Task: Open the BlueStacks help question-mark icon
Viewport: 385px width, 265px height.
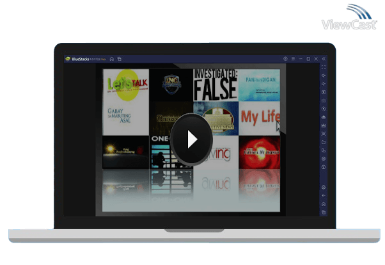Action: pyautogui.click(x=285, y=59)
